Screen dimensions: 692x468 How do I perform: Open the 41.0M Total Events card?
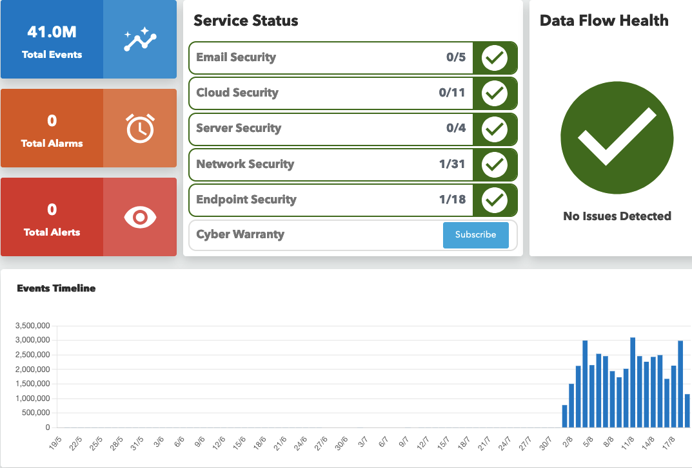(89, 39)
